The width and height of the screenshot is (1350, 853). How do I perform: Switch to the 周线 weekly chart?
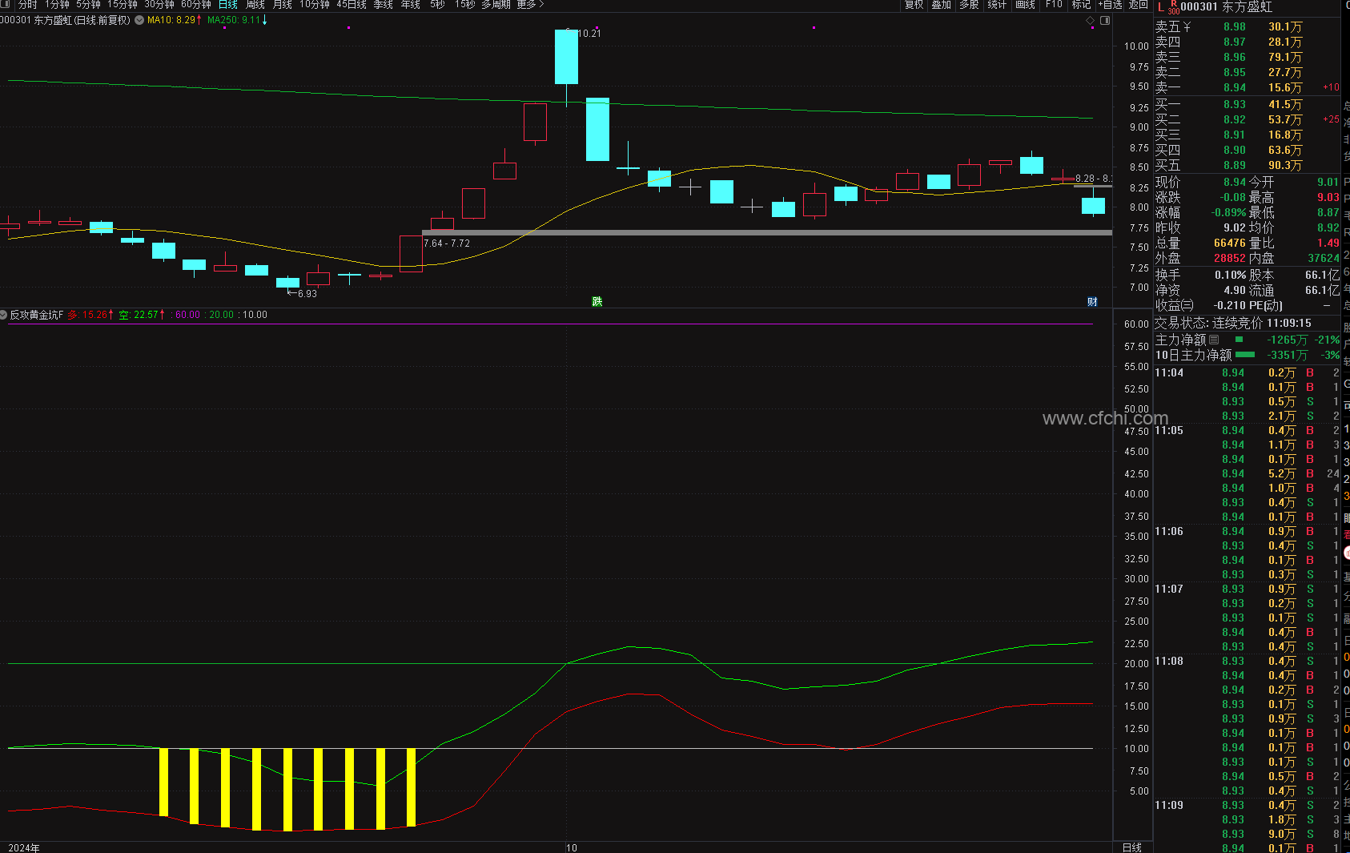[x=255, y=5]
